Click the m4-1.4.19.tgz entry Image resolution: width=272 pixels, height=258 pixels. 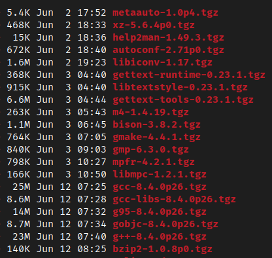pos(150,112)
